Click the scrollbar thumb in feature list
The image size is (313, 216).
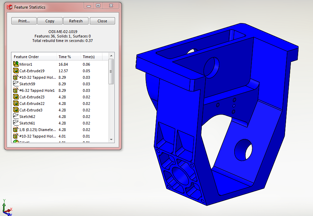click(111, 72)
